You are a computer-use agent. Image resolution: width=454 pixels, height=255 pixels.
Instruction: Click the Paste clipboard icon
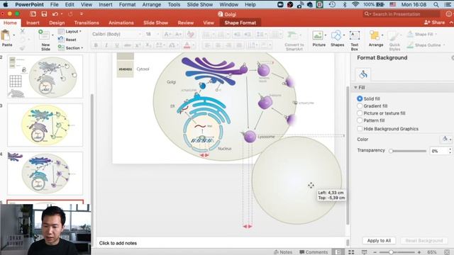point(6,36)
